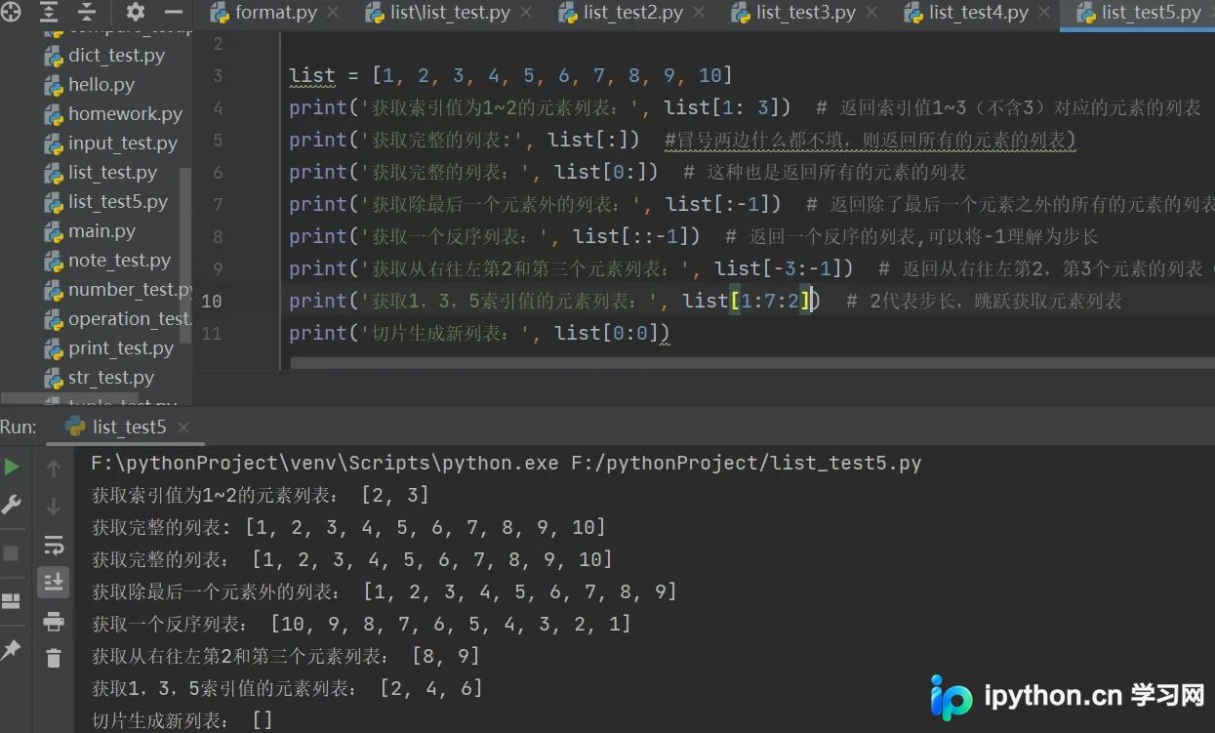
Task: Click up stack trace arrow
Action: [54, 468]
